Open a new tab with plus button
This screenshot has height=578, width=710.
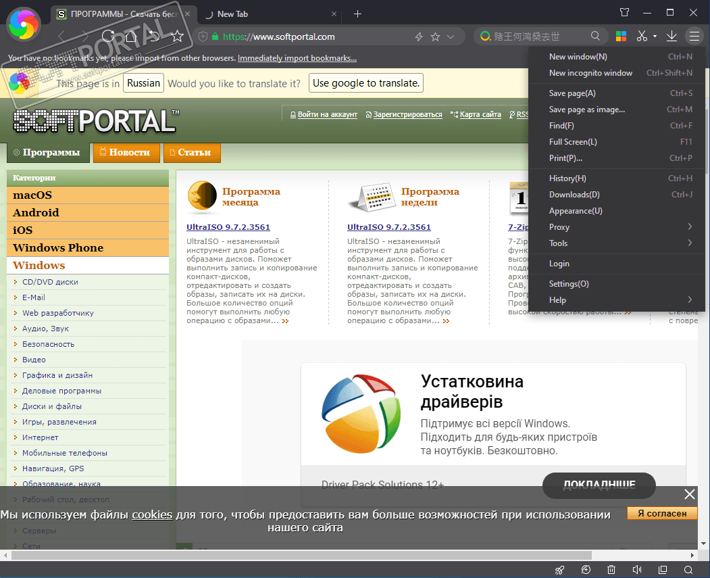(x=358, y=14)
